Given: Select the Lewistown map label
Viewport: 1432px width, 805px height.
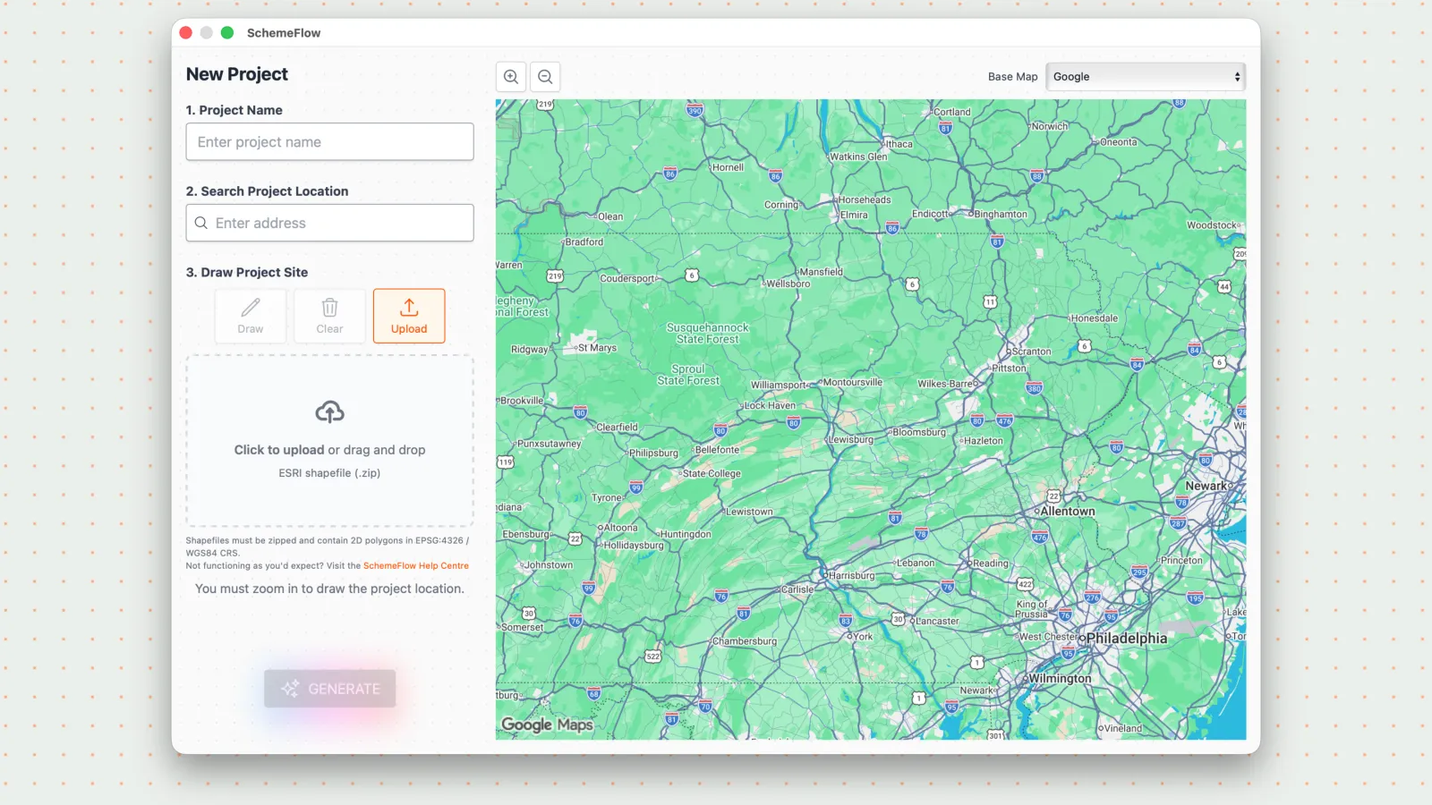Looking at the screenshot, I should [x=749, y=513].
